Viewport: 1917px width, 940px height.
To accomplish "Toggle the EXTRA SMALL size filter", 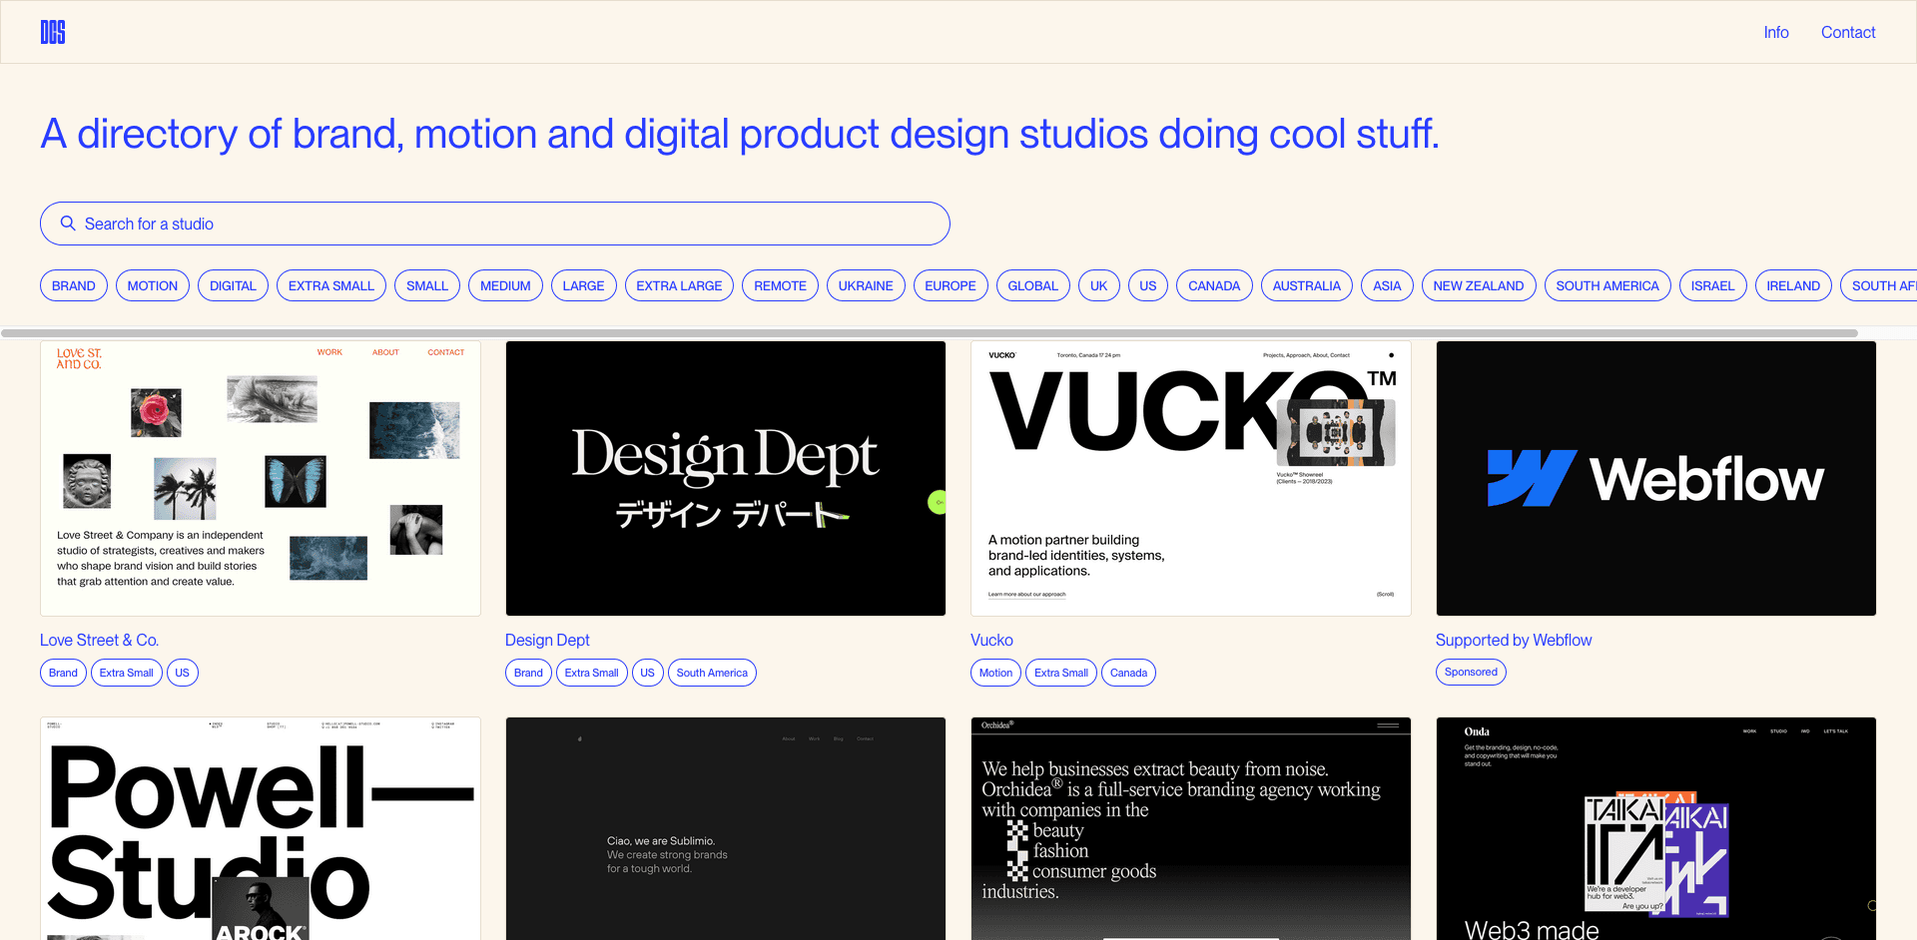I will (331, 285).
